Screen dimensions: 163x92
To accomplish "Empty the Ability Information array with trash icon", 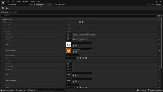I will (x=83, y=22).
